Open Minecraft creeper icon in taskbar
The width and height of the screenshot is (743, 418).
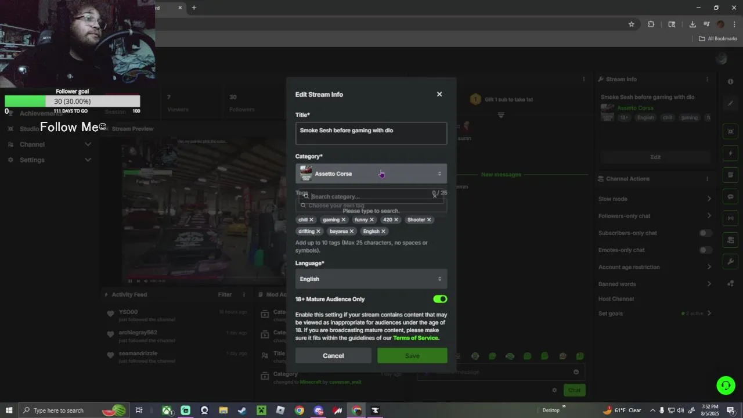[261, 410]
